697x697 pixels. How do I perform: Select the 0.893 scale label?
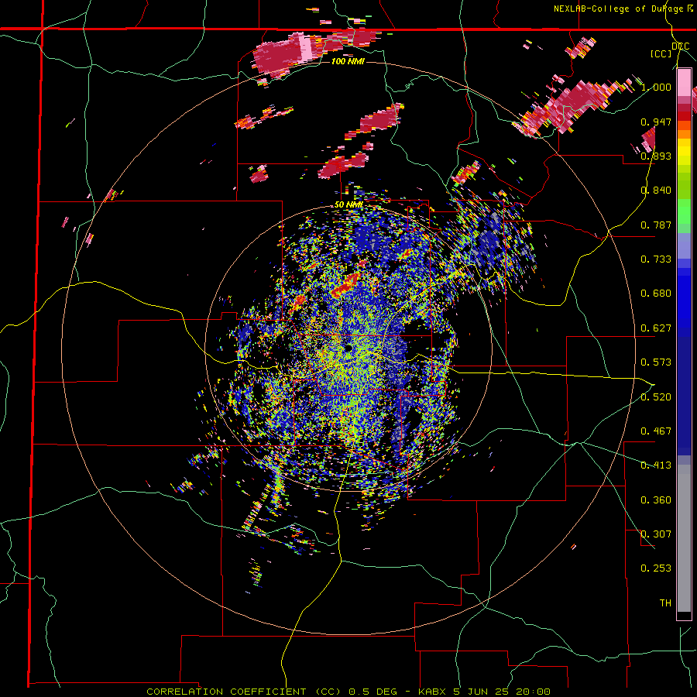[656, 156]
